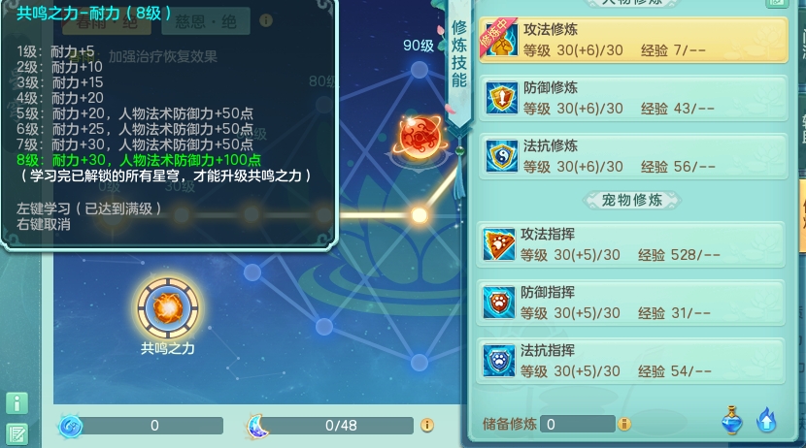Open the green info button at left
The height and width of the screenshot is (448, 806).
point(17,403)
